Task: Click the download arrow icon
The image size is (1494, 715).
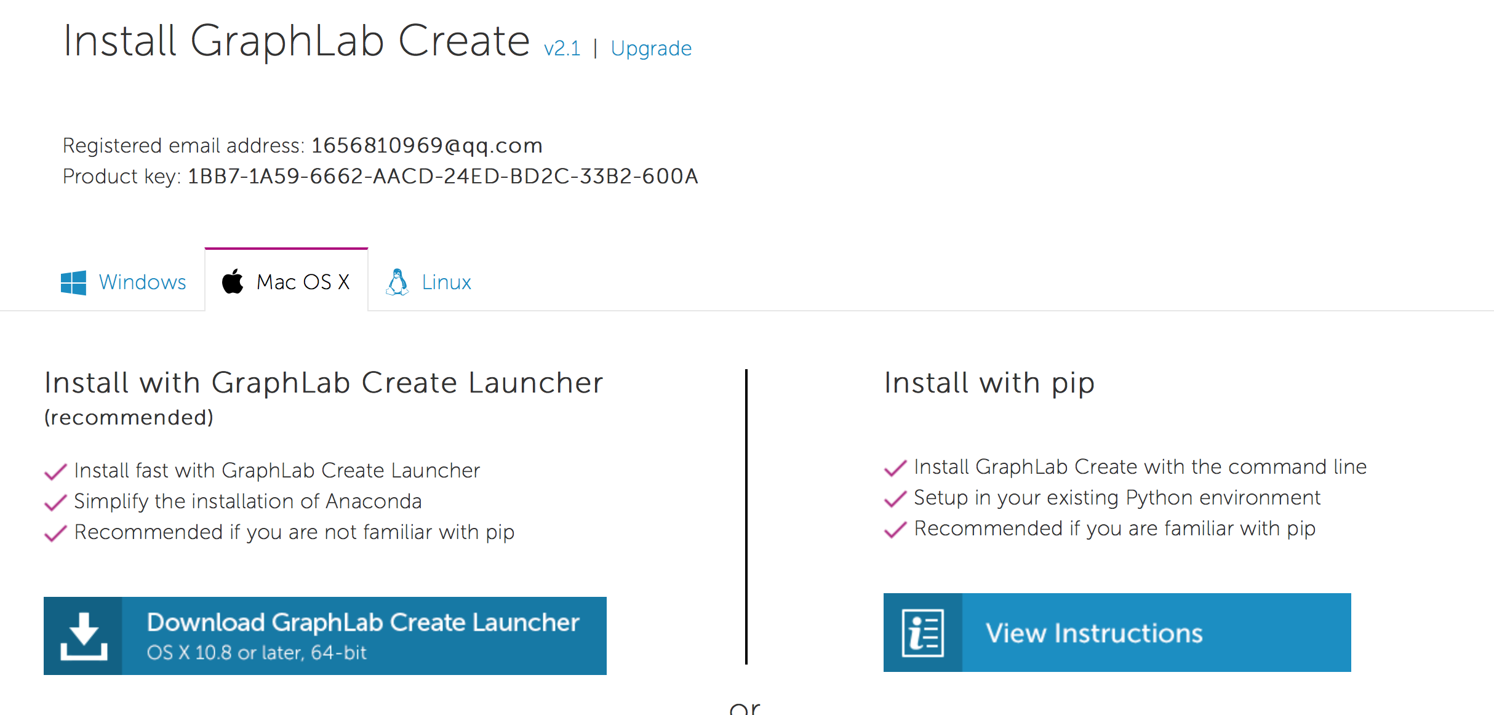Action: click(x=83, y=636)
